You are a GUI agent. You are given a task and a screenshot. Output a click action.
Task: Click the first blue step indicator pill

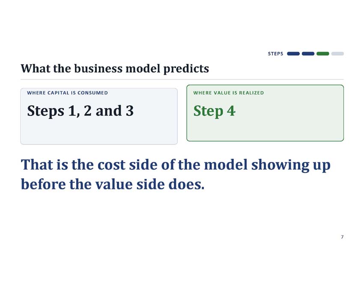(293, 54)
